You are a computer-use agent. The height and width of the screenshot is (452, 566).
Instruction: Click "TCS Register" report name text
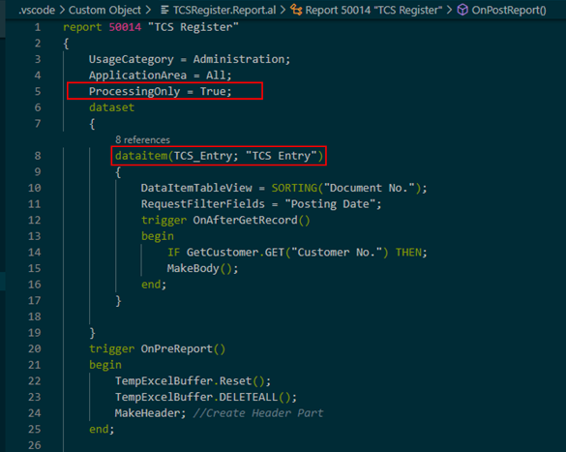194,27
